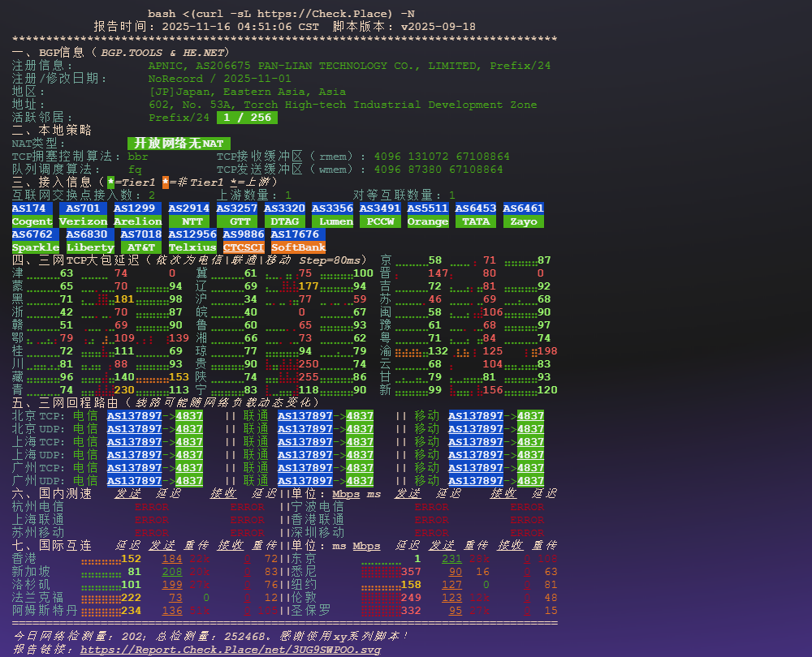812x657 pixels.
Task: Select the green NTT label
Action: click(192, 221)
